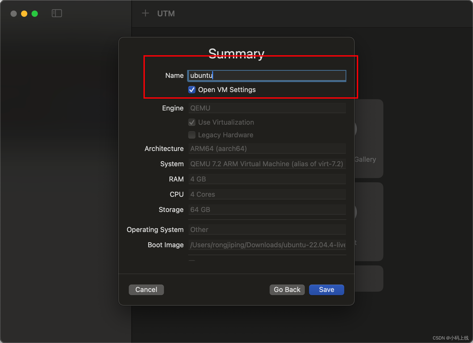Click the Storage field showing 64 GB
Viewport: 473px width, 343px height.
(x=267, y=210)
